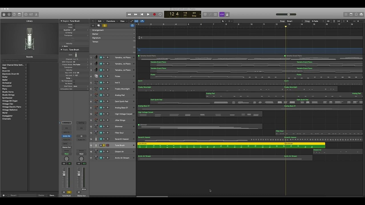Select the Synthesizer category in Library
The height and width of the screenshot is (205, 365).
pyautogui.click(x=7, y=98)
